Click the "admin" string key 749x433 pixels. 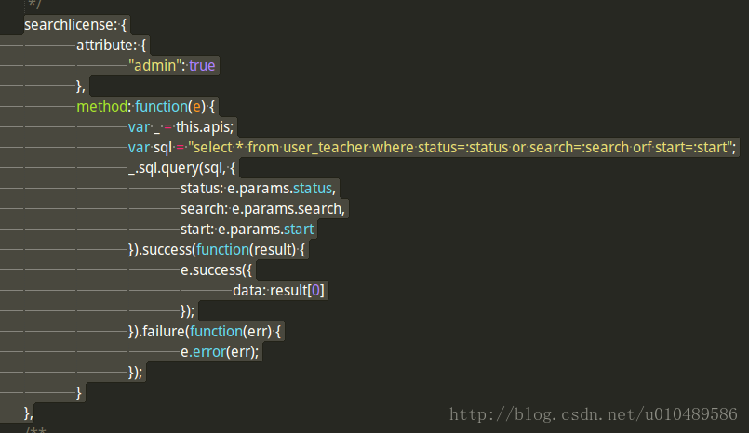(153, 65)
